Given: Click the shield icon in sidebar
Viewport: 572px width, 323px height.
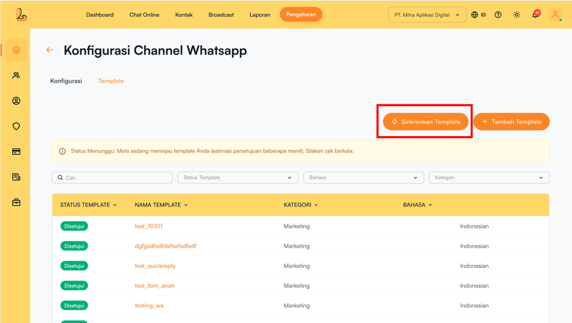Looking at the screenshot, I should 16,126.
